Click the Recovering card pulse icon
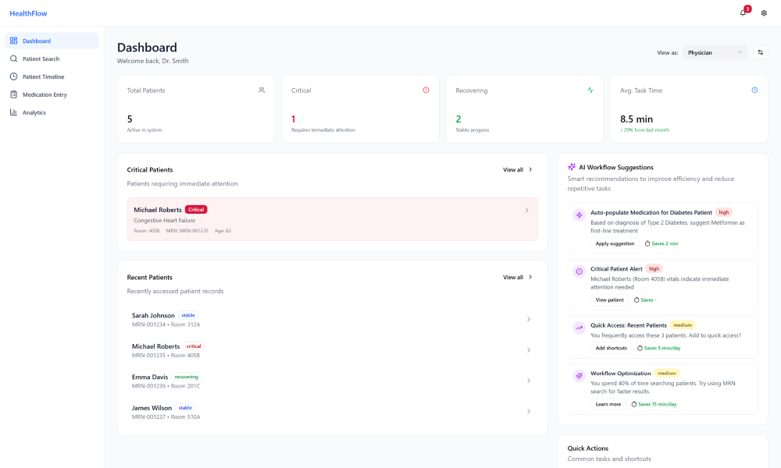 click(x=590, y=90)
